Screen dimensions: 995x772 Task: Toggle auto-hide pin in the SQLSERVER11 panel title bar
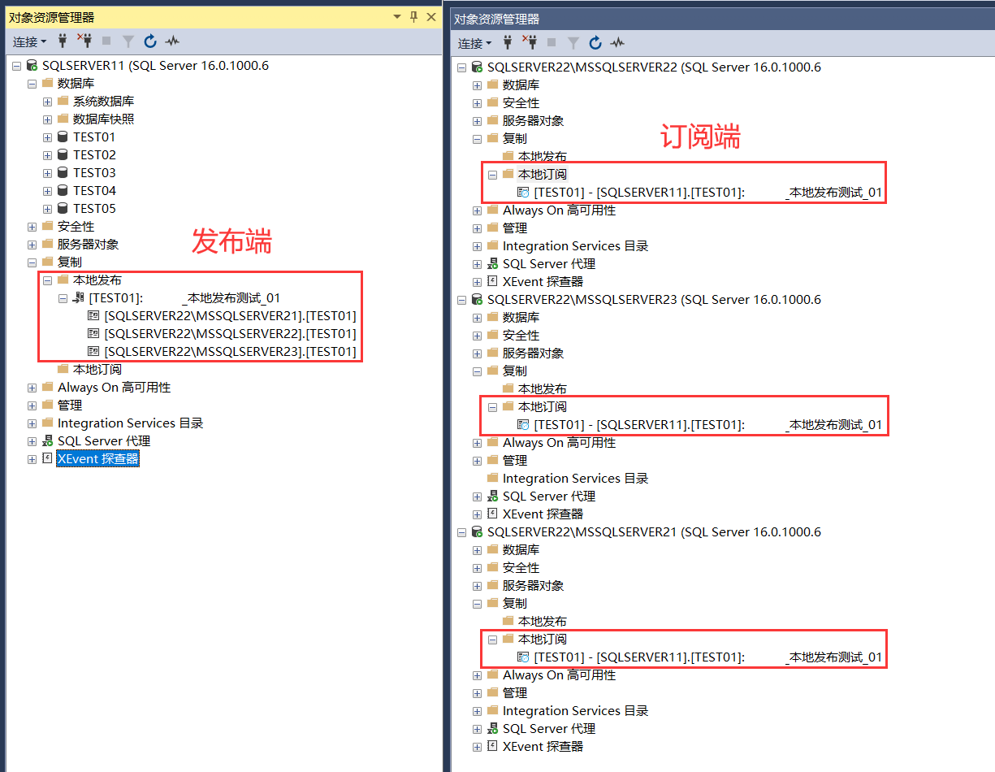pyautogui.click(x=413, y=16)
